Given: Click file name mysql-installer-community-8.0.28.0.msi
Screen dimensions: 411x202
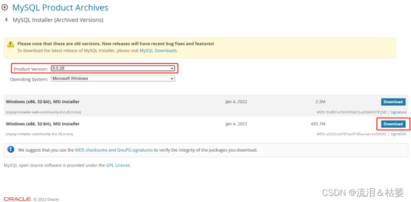Looking at the screenshot, I should [x=39, y=134].
